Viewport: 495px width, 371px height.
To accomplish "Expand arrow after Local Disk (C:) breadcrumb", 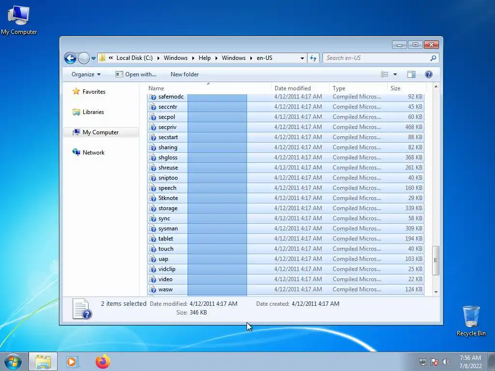I will pyautogui.click(x=158, y=58).
